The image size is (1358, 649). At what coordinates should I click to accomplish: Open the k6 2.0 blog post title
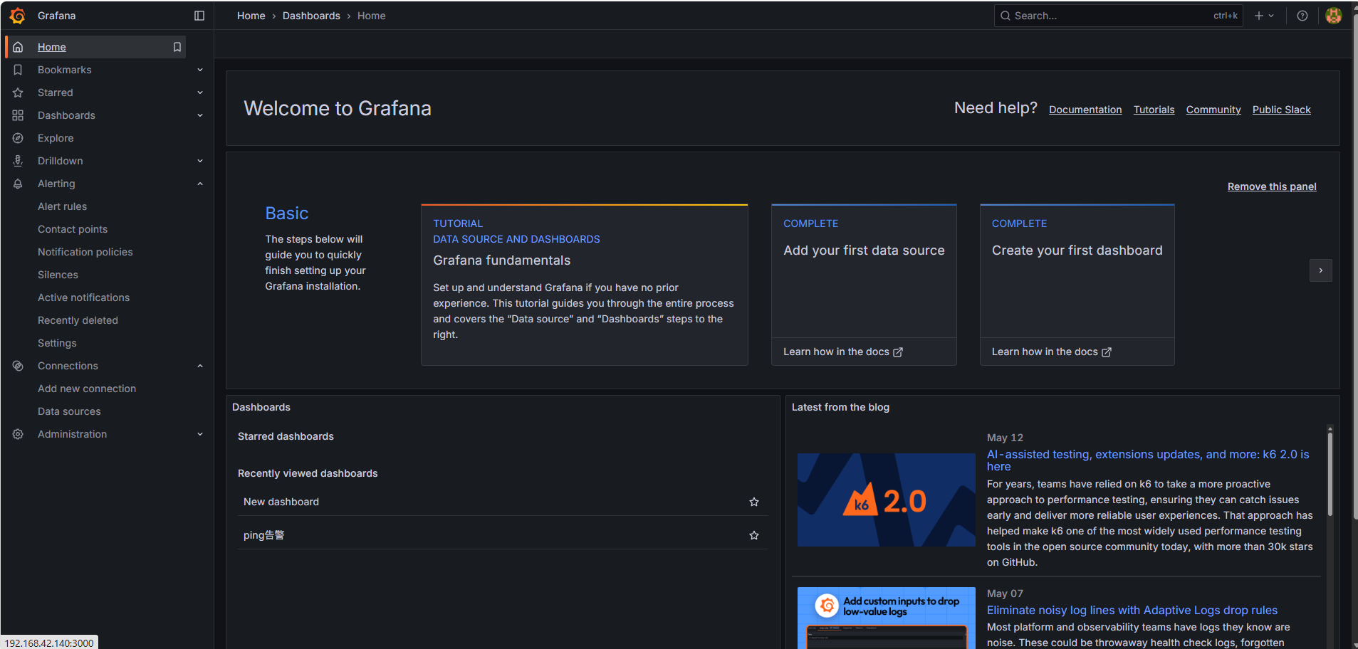click(1148, 460)
